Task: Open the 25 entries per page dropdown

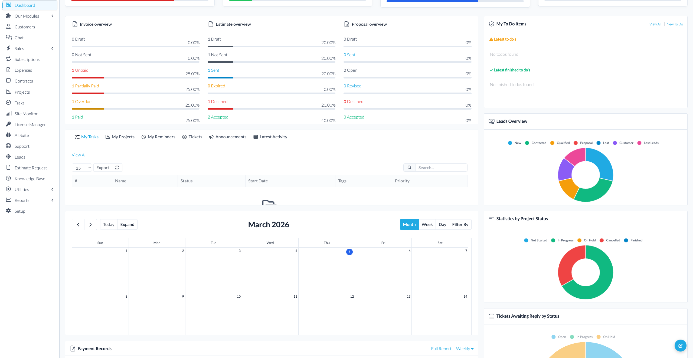Action: (82, 168)
